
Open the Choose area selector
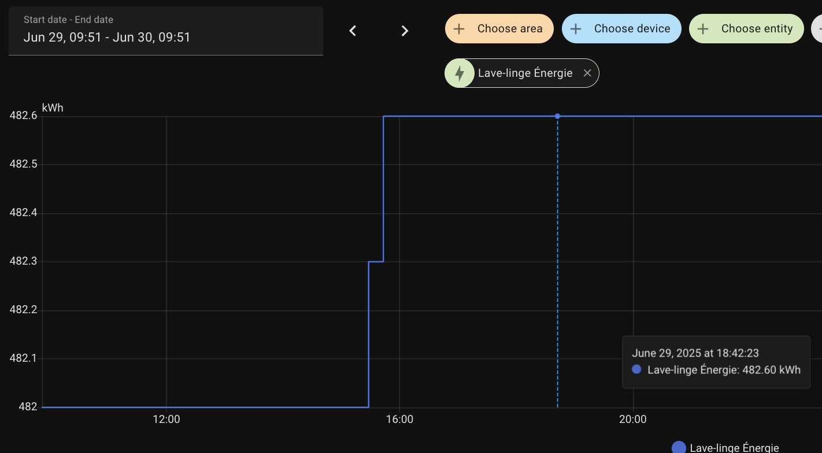(x=509, y=29)
